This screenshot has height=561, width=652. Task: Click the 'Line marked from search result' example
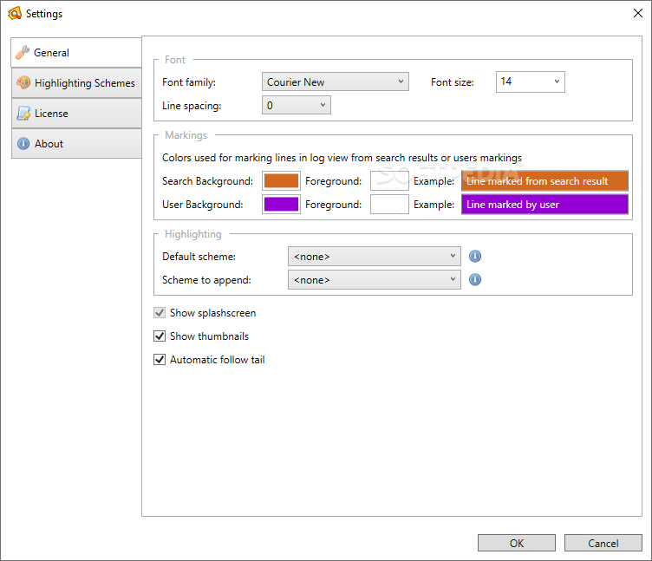click(x=544, y=181)
